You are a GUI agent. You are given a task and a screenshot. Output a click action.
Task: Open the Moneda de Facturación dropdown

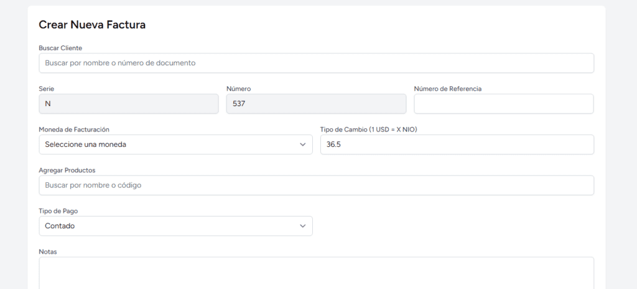pos(175,144)
